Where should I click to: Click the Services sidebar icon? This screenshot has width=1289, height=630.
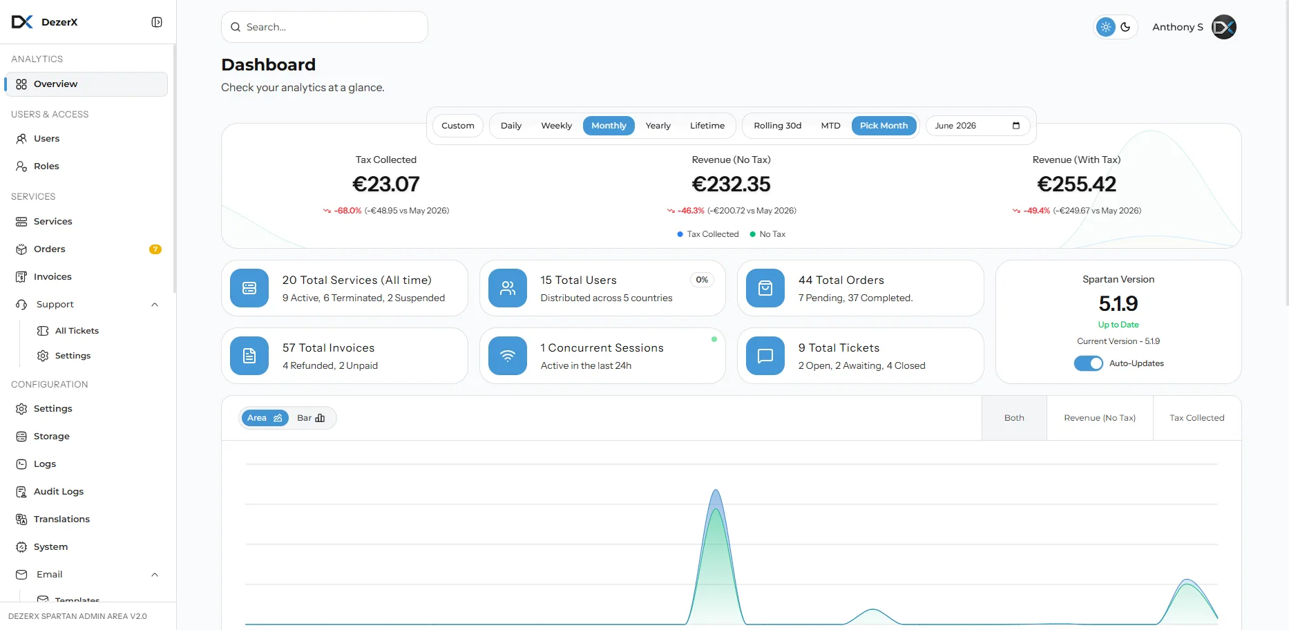click(21, 222)
